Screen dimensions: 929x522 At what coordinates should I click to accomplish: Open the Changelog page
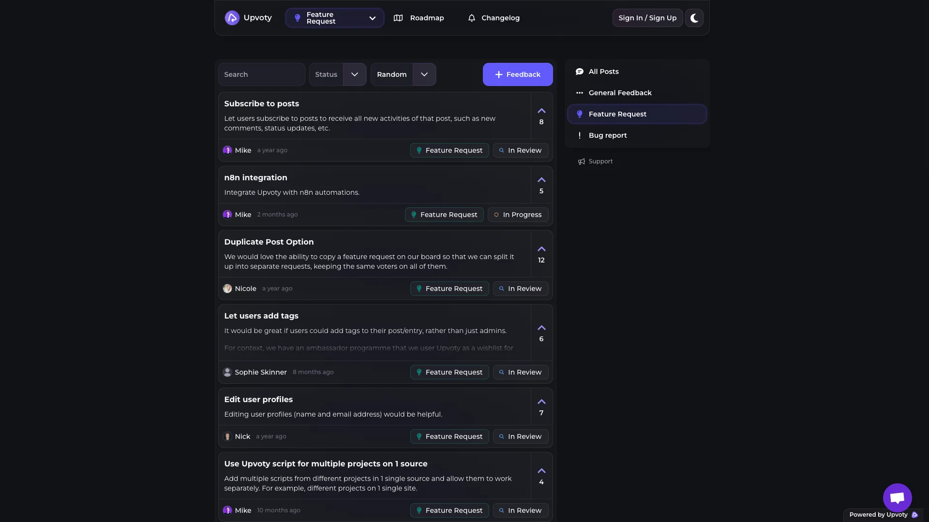point(494,18)
